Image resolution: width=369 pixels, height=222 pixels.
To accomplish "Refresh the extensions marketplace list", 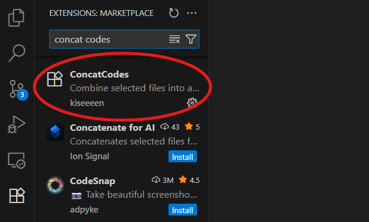I will [174, 13].
